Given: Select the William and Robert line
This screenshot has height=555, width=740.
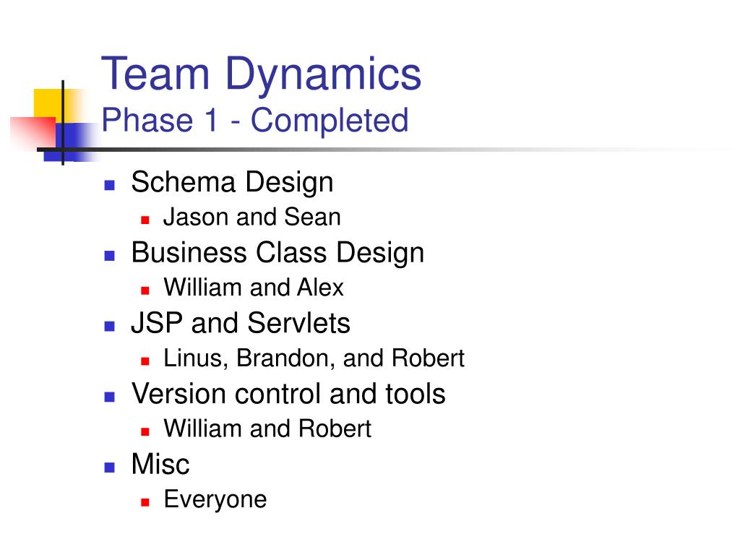Looking at the screenshot, I should (267, 429).
